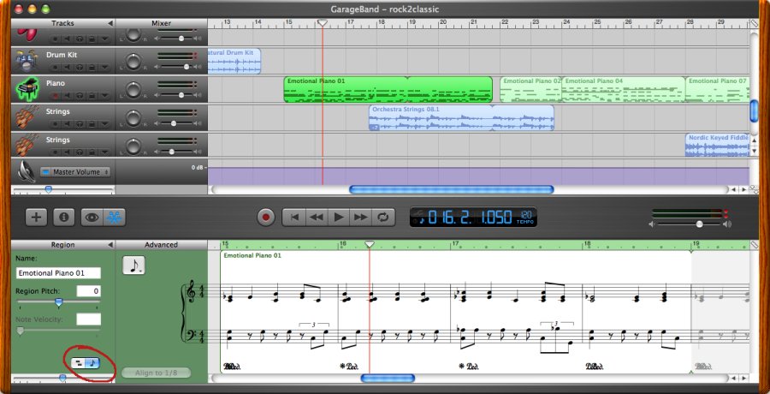Fast forward the playhead
Viewport: 770px width, 394px height.
tap(361, 217)
